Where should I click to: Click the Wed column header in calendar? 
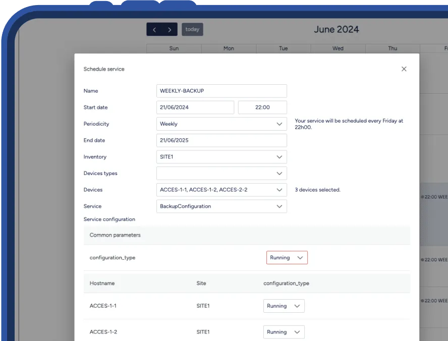click(x=338, y=48)
